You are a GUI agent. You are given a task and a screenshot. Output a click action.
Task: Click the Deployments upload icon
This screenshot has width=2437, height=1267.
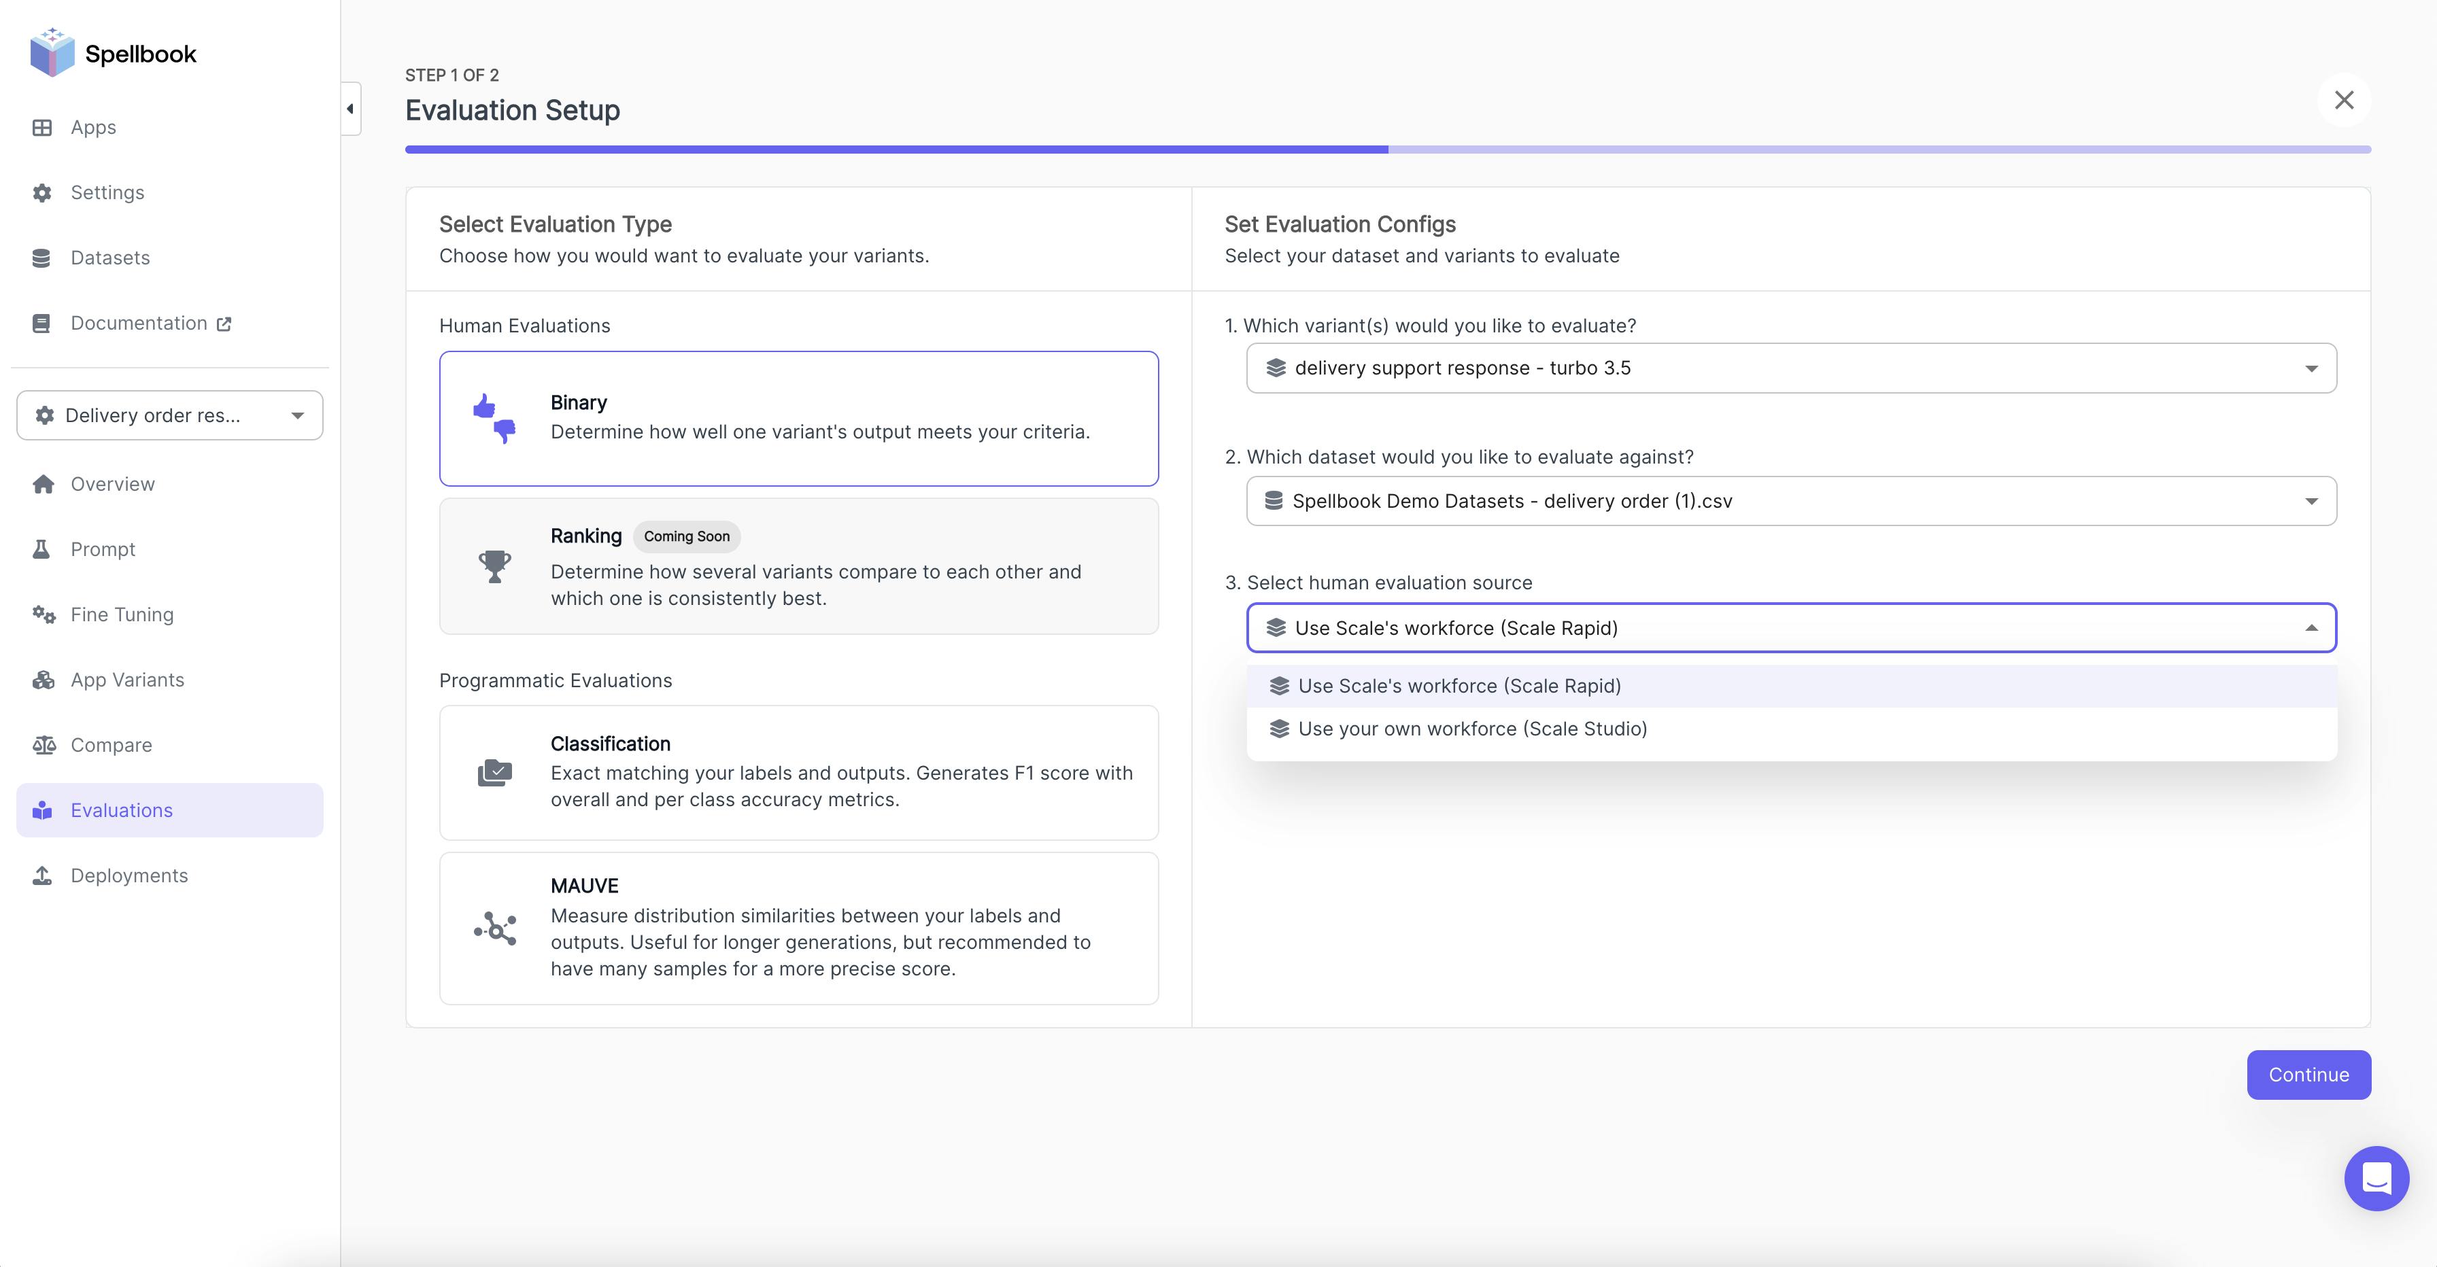43,875
